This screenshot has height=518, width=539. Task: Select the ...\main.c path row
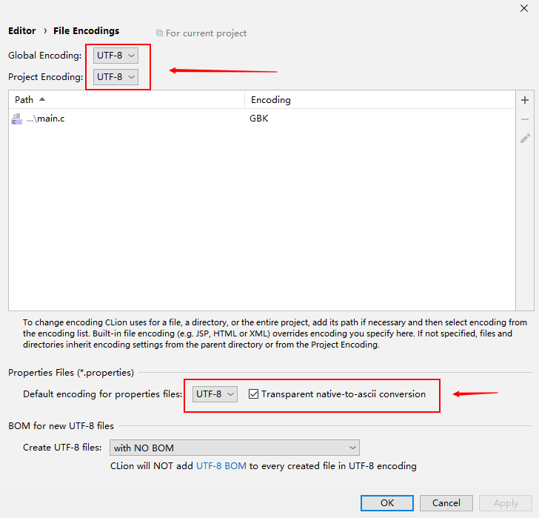tap(262, 119)
